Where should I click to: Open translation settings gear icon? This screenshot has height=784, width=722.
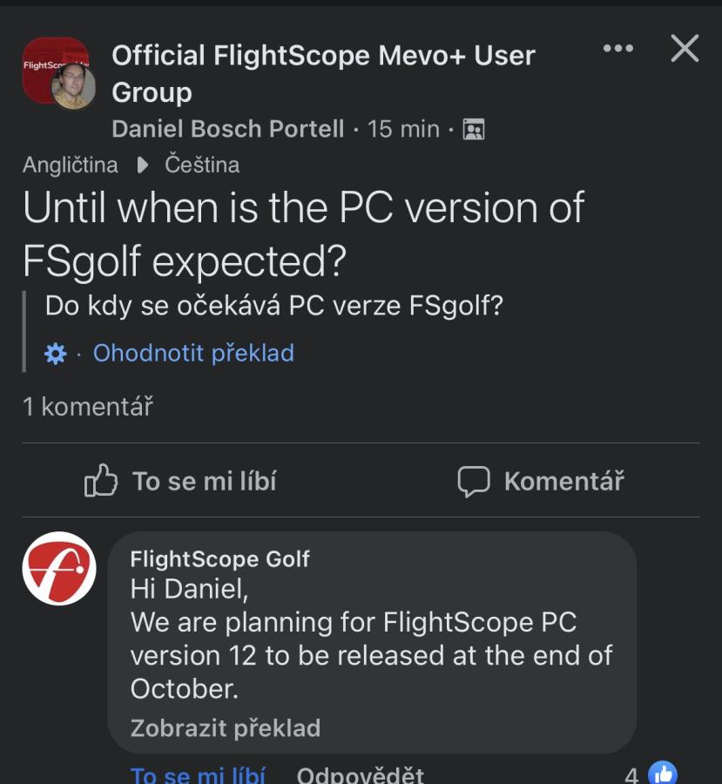(55, 354)
